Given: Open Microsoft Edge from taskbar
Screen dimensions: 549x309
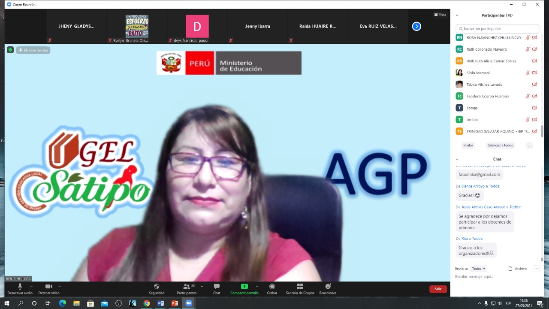Looking at the screenshot, I should pos(63,303).
